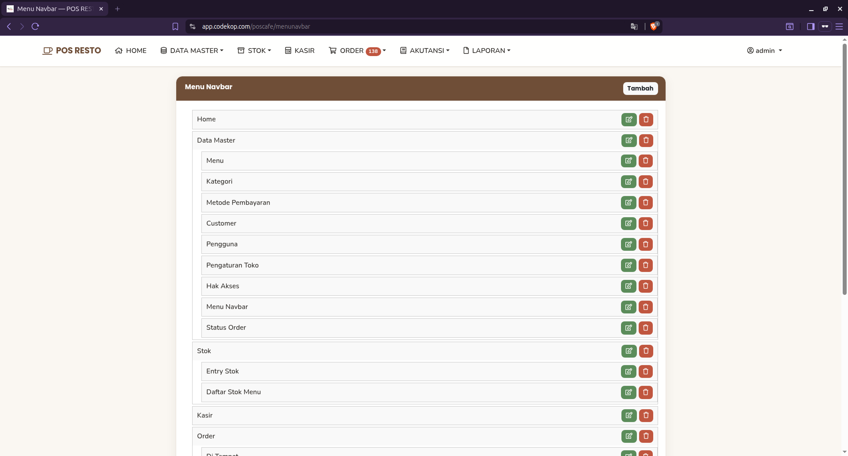Viewport: 848px width, 456px height.
Task: Select the Customer row text
Action: [221, 223]
